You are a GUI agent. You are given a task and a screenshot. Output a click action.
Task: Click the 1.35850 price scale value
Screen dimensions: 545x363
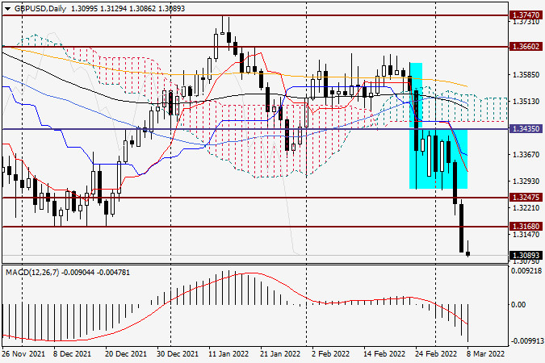(526, 75)
